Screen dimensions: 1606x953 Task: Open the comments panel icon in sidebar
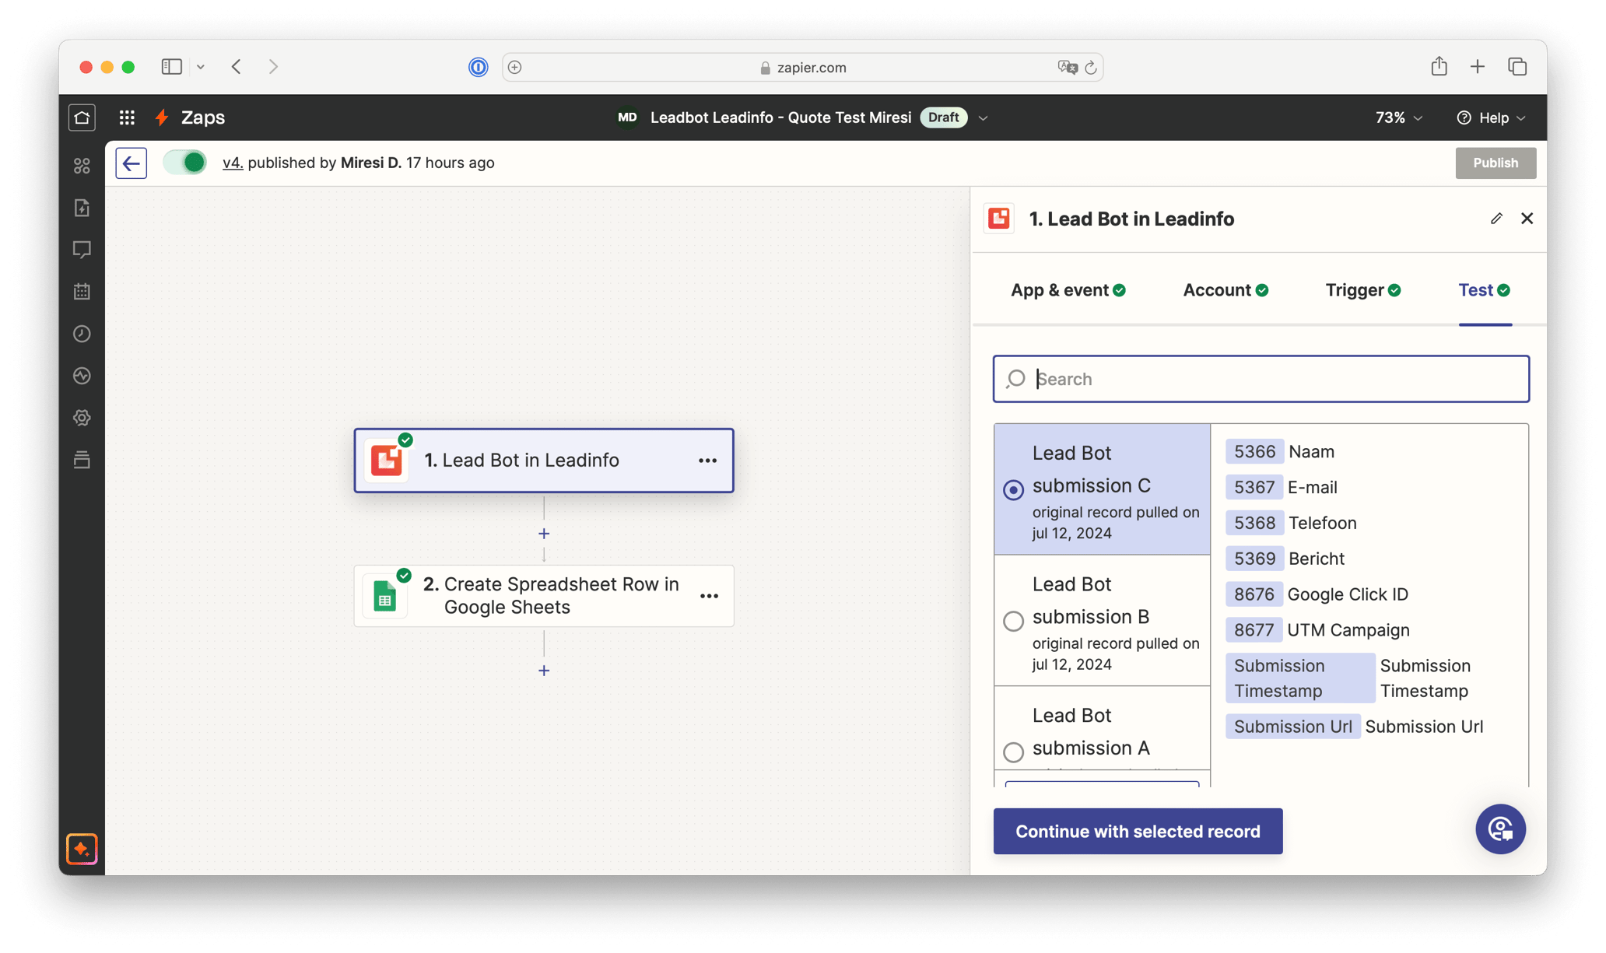[x=81, y=249]
